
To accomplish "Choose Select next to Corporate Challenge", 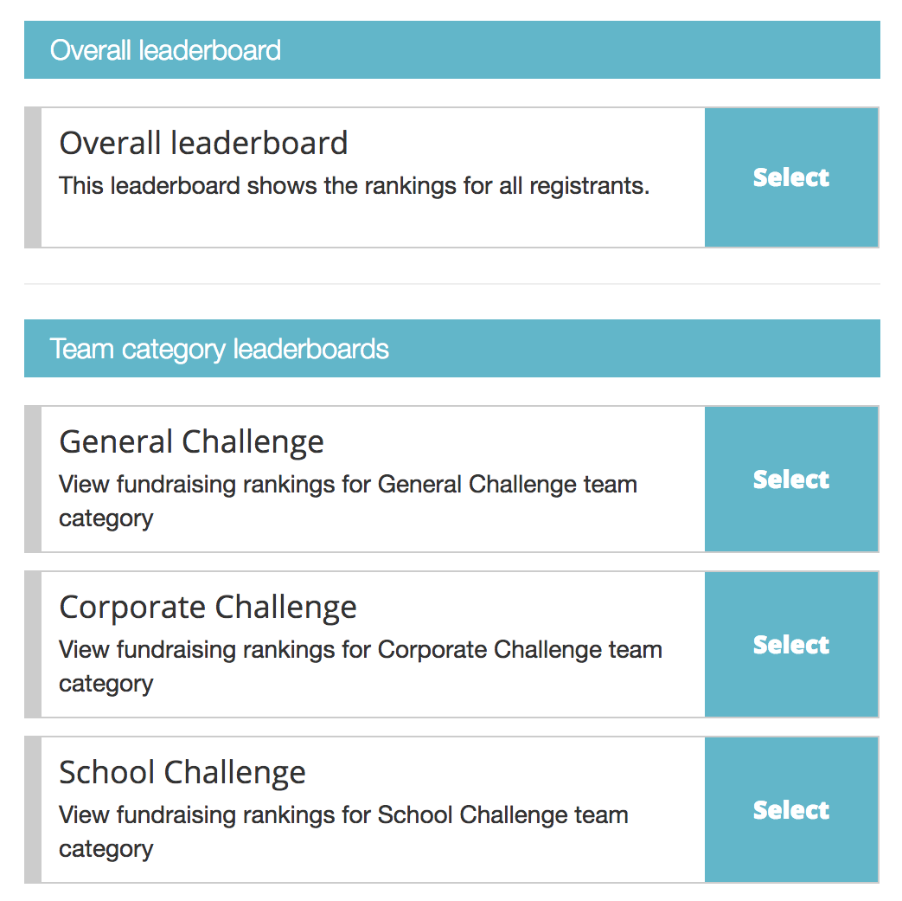I will [790, 645].
